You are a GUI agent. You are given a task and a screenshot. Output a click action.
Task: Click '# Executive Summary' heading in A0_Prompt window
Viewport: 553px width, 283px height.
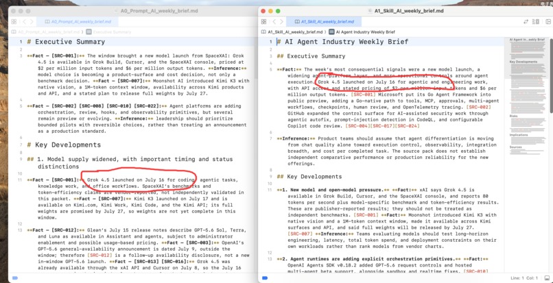click(x=66, y=42)
